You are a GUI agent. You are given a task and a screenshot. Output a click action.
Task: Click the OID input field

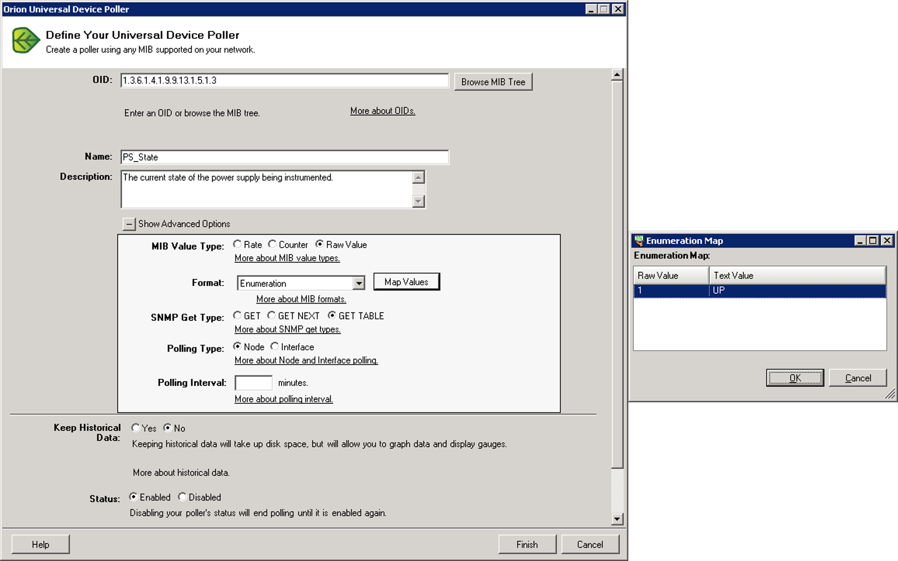[x=285, y=80]
